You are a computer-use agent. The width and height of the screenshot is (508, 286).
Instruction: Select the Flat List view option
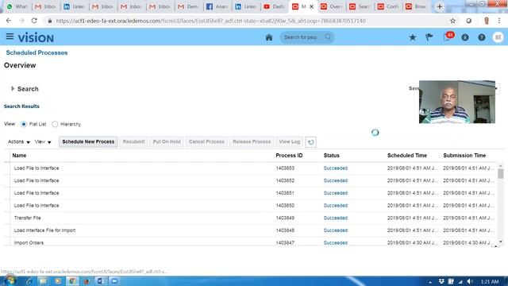point(24,124)
